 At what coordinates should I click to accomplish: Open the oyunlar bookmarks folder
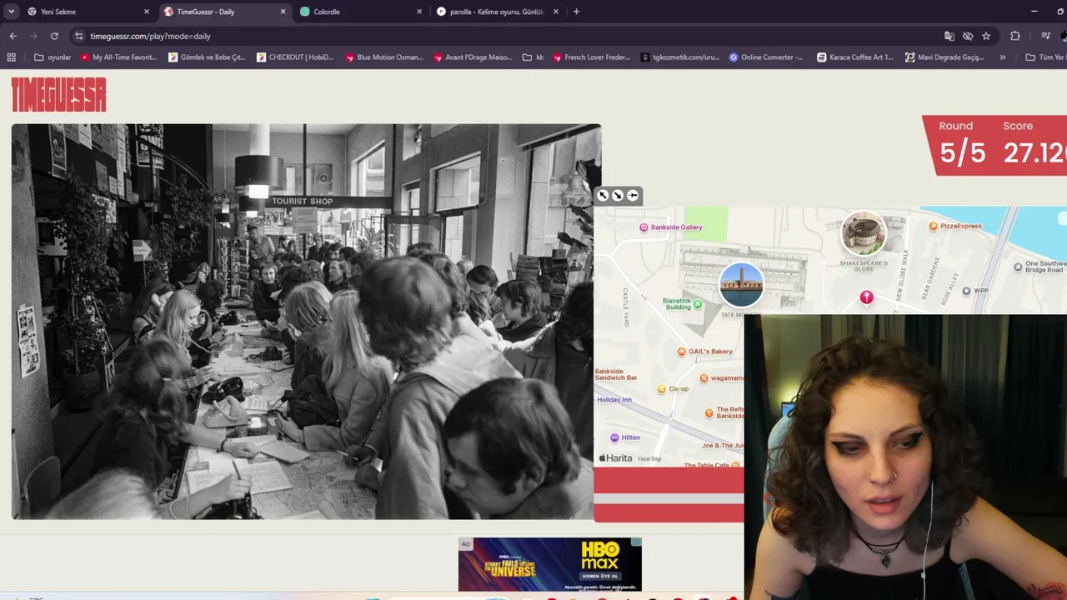click(53, 57)
